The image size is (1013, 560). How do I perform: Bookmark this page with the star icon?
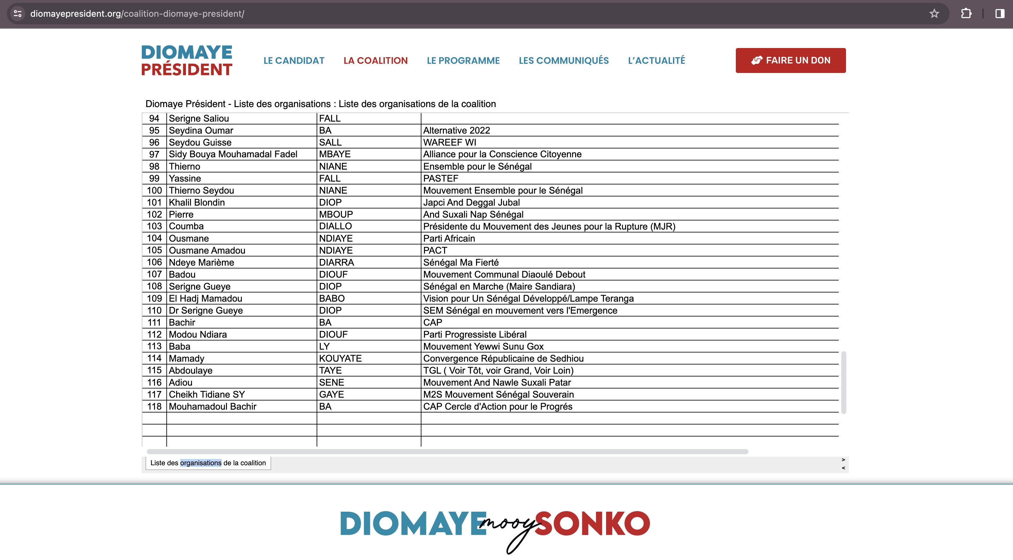coord(934,14)
